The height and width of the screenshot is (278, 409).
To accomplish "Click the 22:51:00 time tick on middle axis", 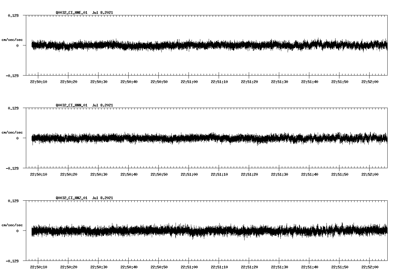I will click(x=189, y=174).
